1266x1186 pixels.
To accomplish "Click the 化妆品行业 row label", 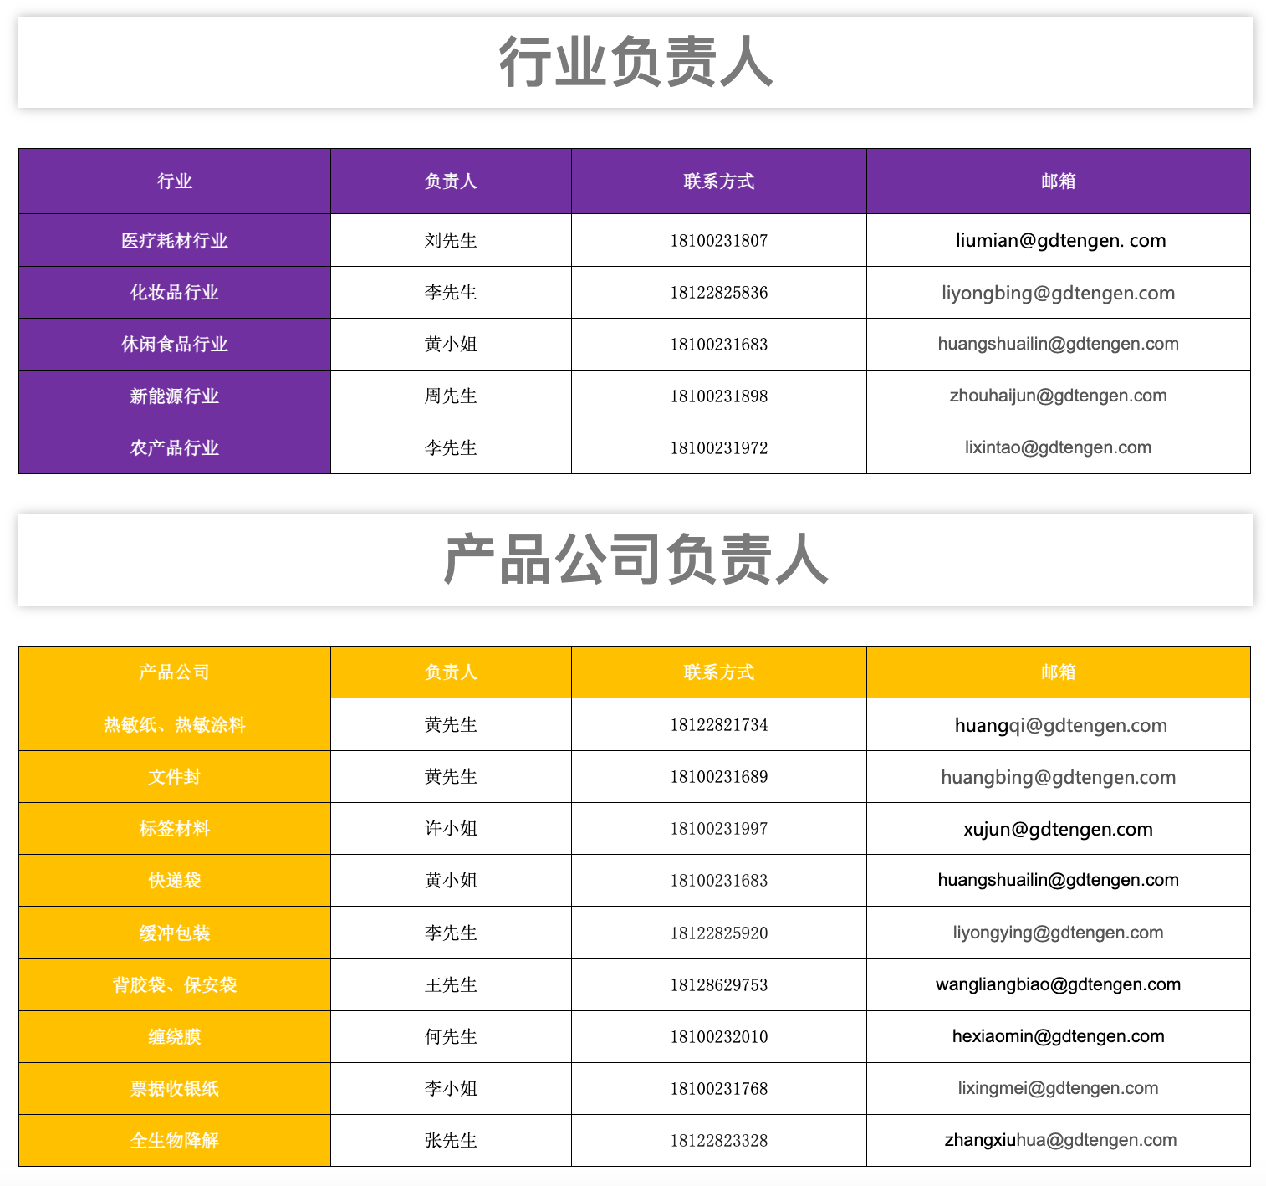I will click(x=175, y=293).
